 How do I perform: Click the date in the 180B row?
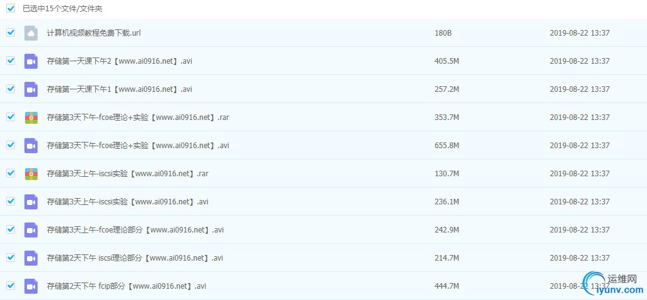pyautogui.click(x=580, y=33)
